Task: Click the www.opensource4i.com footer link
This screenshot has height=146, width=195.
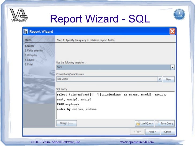Action: pyautogui.click(x=137, y=142)
